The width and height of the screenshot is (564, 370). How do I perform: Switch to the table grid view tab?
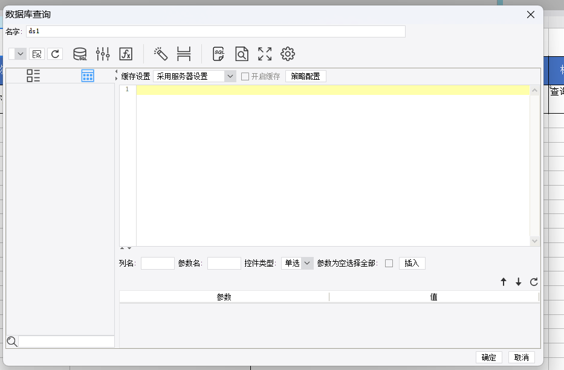coord(88,76)
